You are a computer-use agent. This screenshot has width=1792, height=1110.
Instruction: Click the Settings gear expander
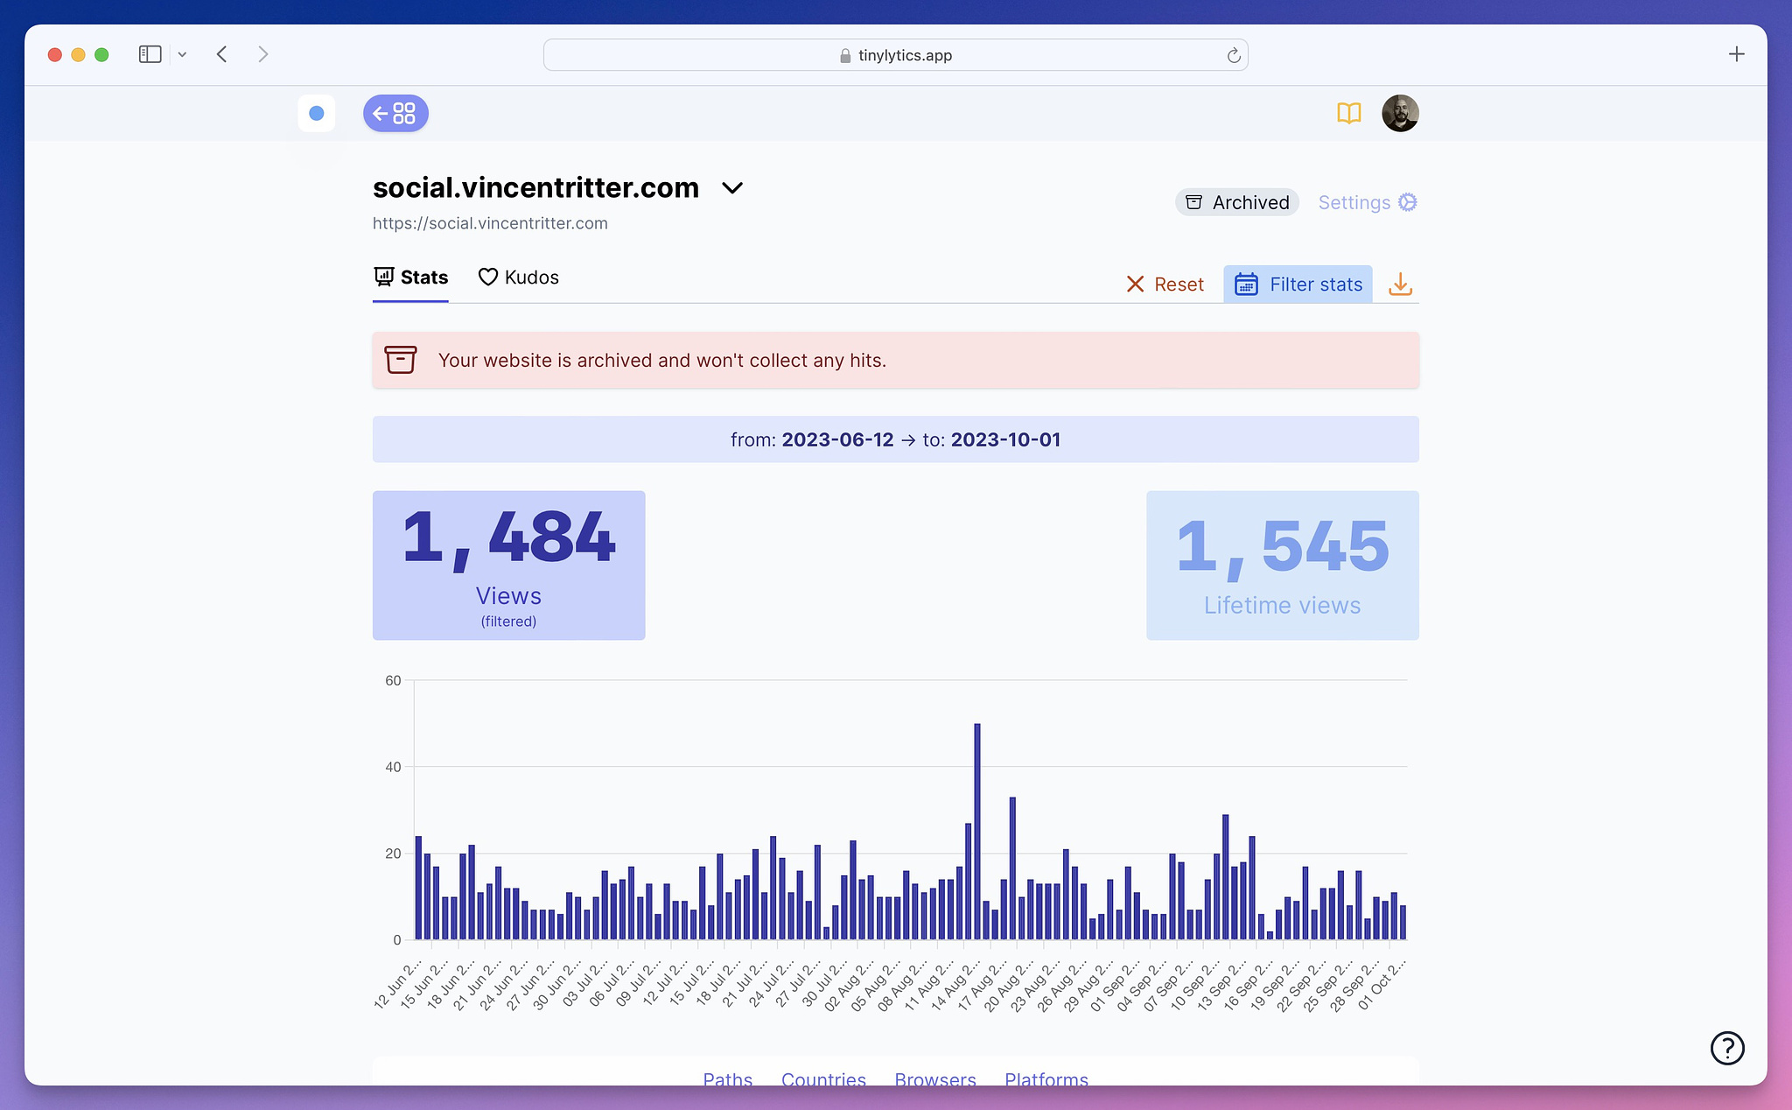point(1408,202)
